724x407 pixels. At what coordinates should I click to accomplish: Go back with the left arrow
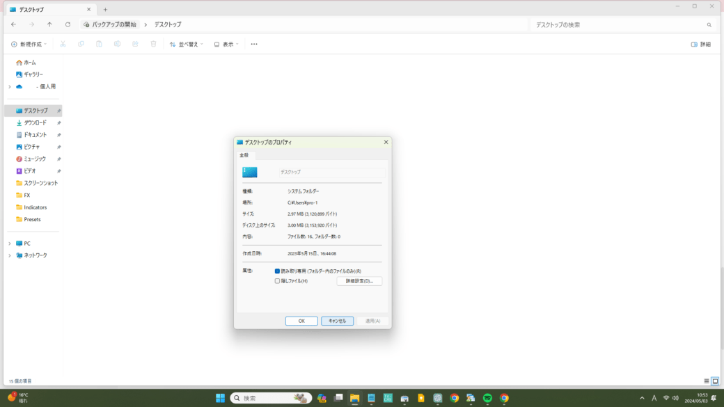13,24
